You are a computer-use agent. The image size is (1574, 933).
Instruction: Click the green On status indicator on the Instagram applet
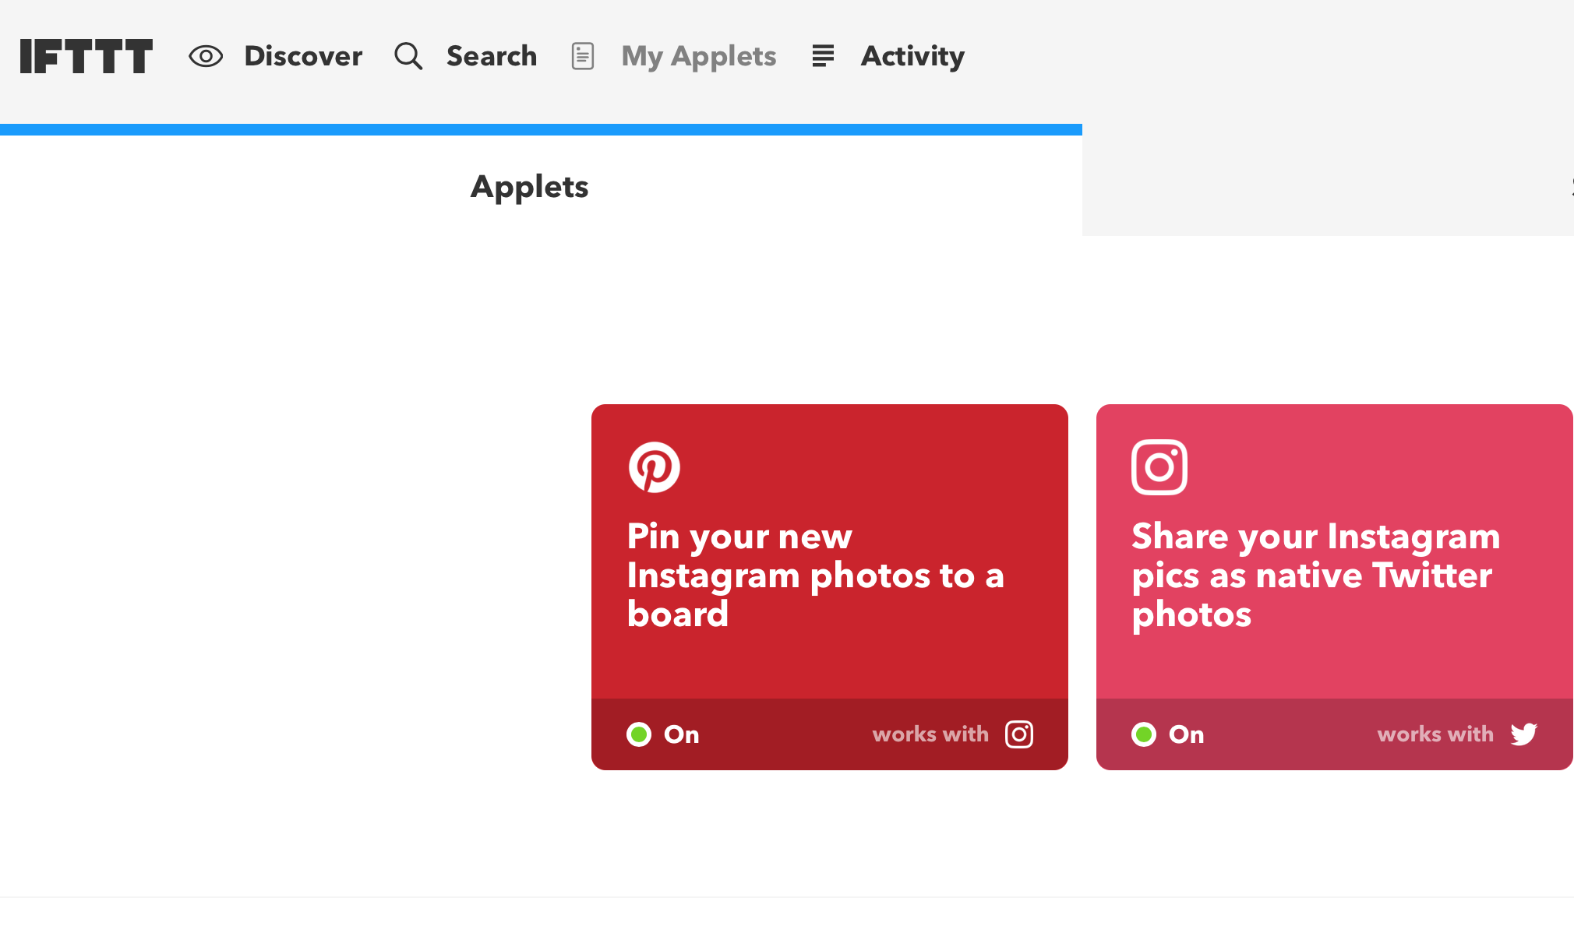click(1143, 734)
